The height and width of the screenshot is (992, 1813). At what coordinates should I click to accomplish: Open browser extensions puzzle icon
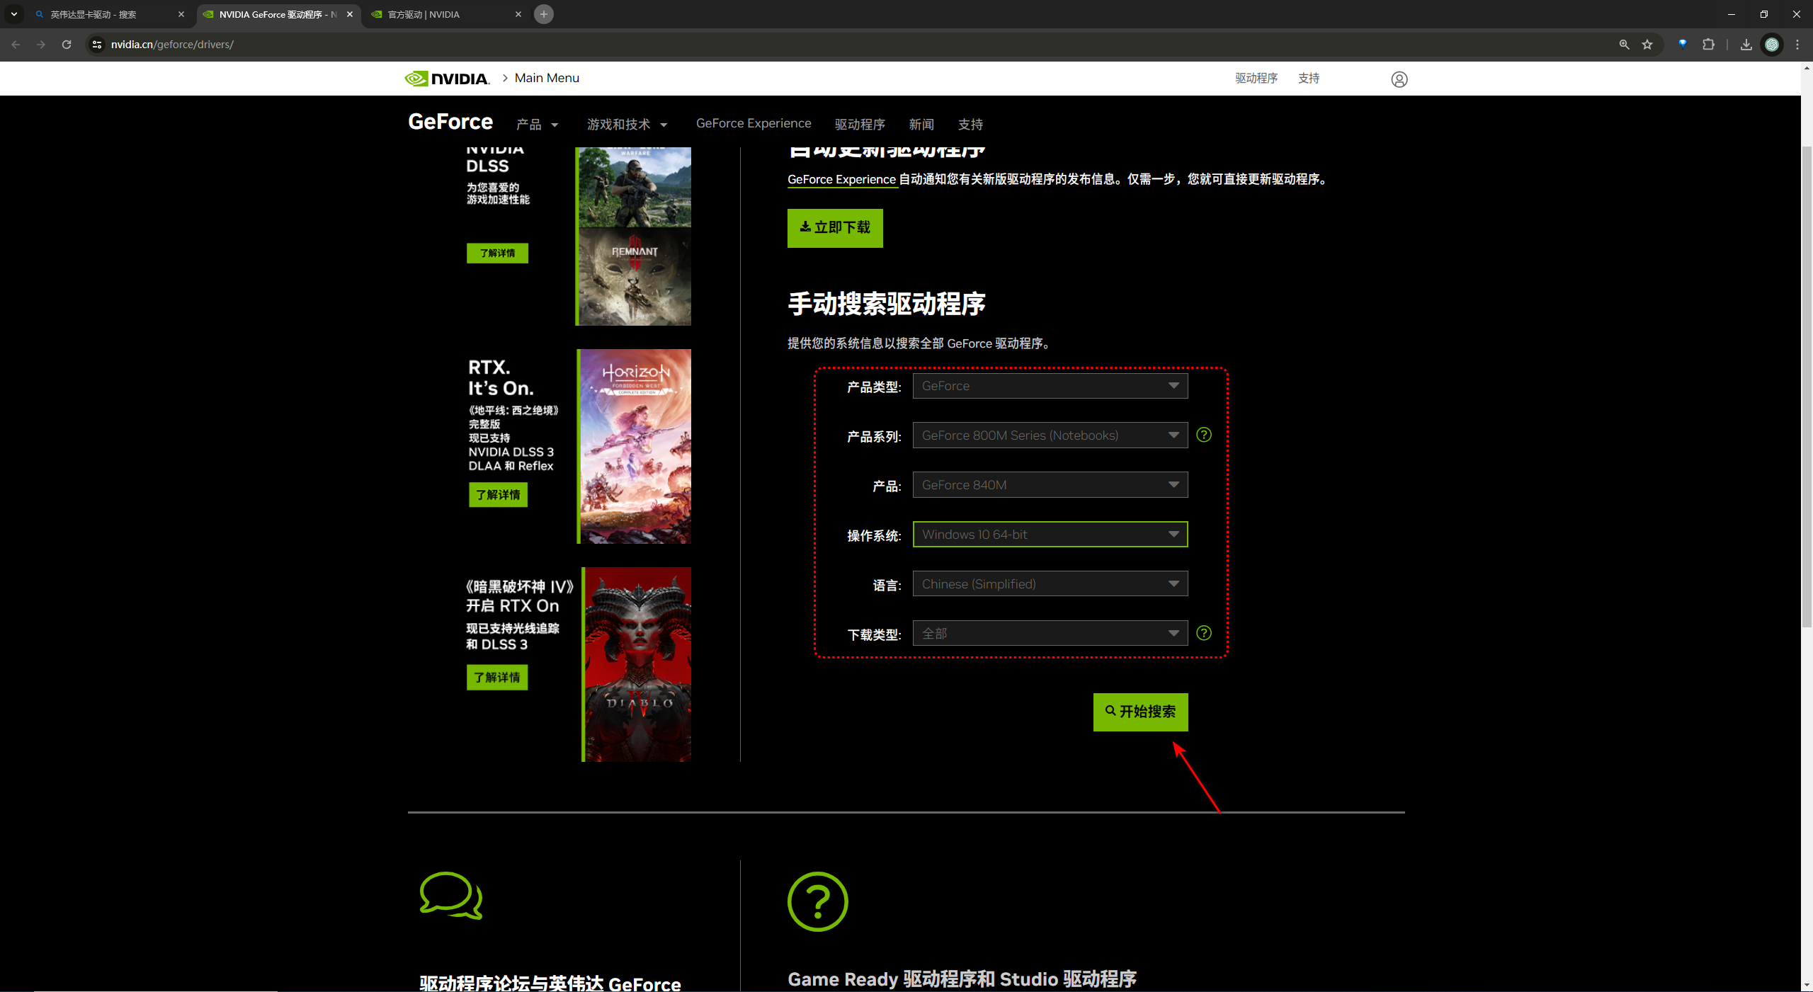point(1709,45)
